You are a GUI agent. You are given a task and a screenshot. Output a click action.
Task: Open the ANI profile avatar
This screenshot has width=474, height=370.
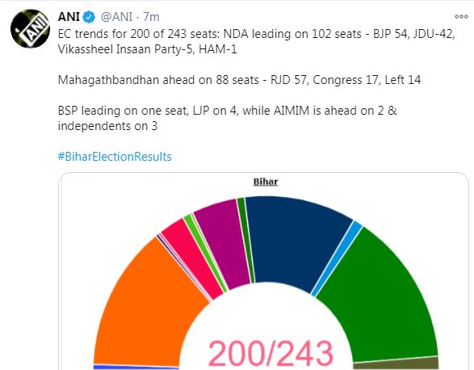point(30,29)
